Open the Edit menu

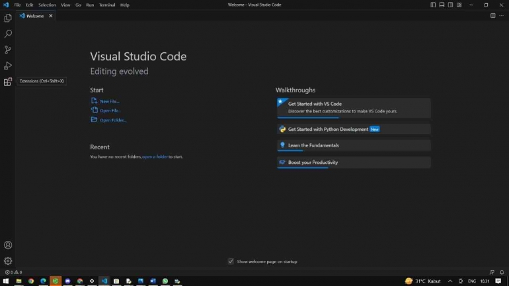tap(30, 5)
